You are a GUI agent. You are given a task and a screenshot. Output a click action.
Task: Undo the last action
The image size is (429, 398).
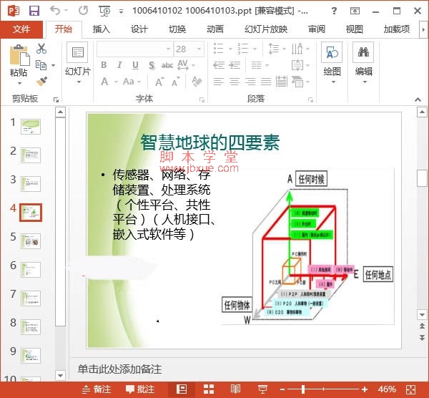[55, 11]
